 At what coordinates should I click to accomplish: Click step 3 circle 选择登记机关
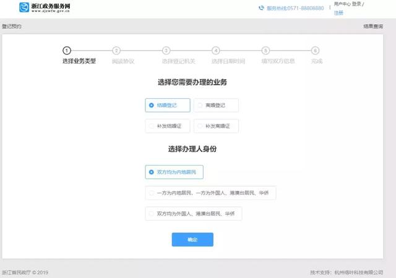(166, 51)
